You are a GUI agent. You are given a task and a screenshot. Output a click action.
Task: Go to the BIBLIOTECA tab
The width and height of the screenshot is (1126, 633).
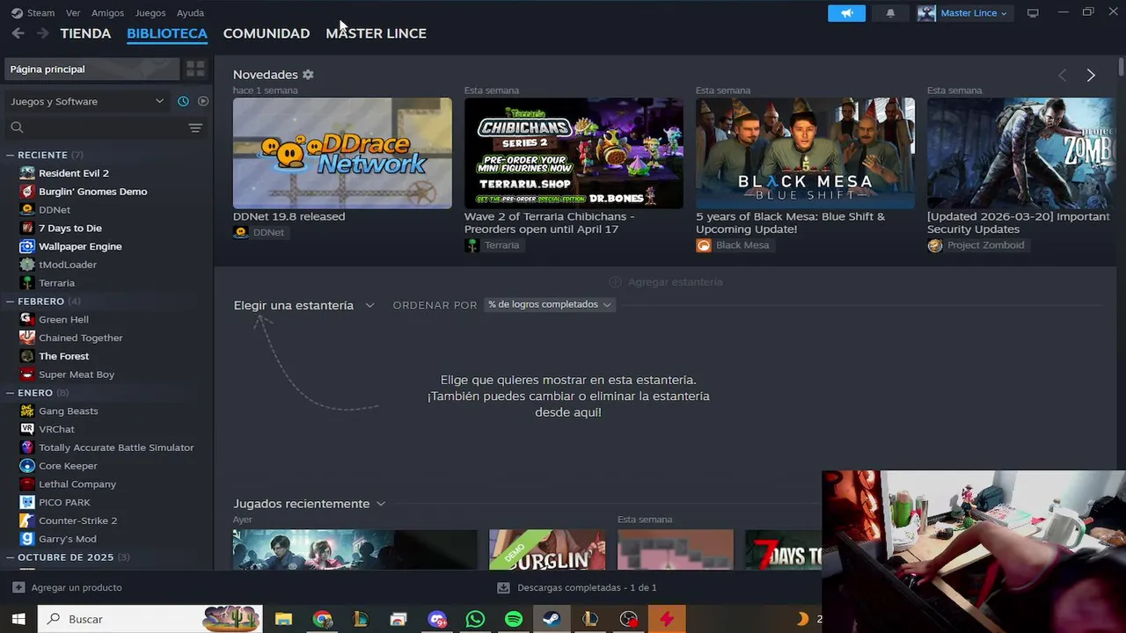[x=167, y=33]
